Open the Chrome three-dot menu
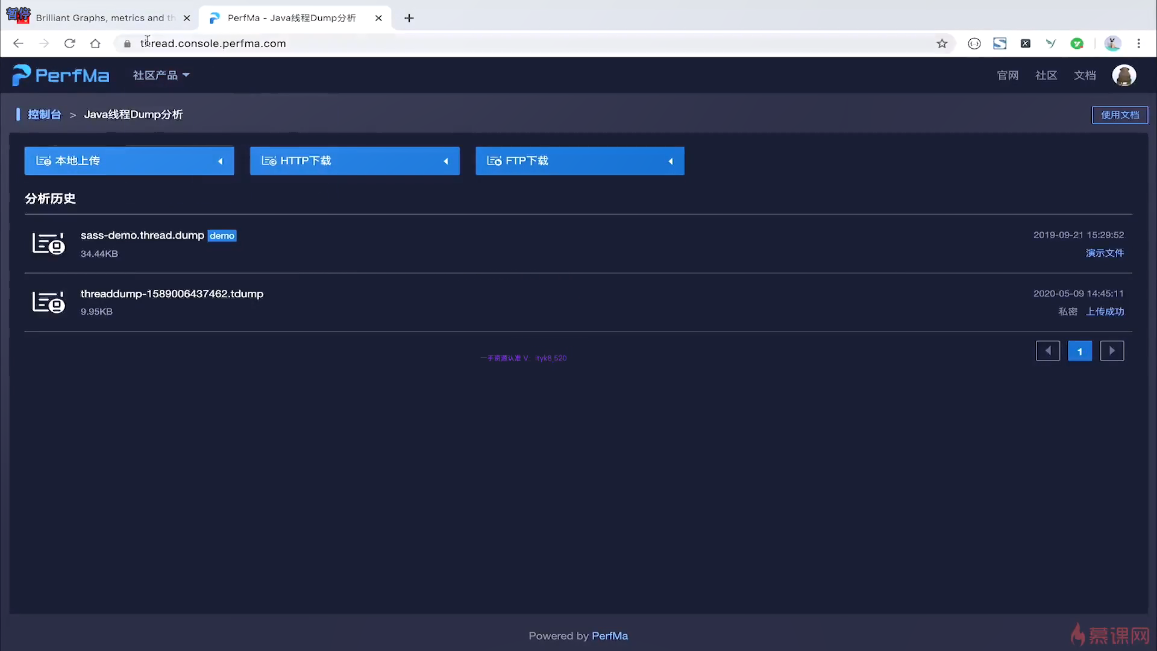This screenshot has height=651, width=1157. pos(1138,43)
